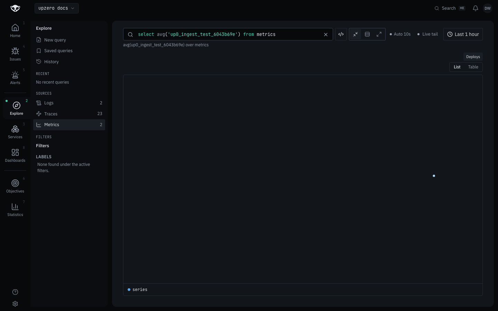The image size is (498, 311).
Task: Start a New query
Action: tap(69, 40)
